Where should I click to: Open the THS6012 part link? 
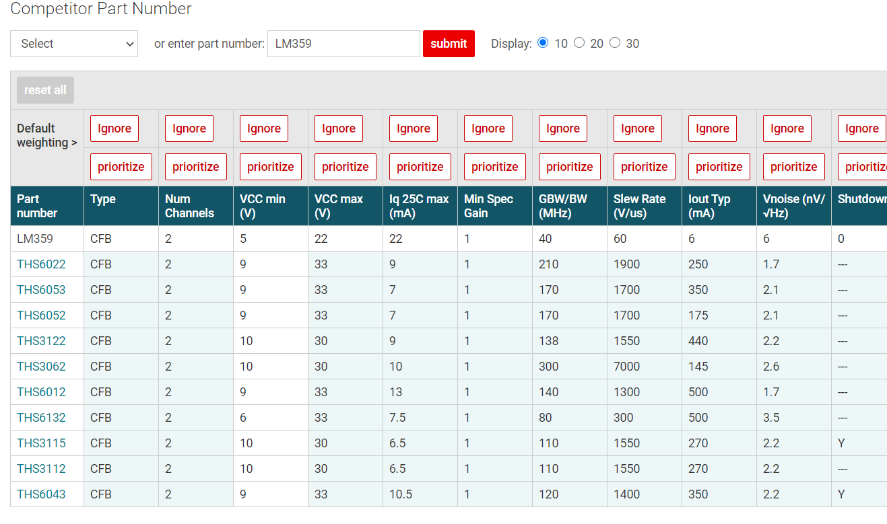[41, 392]
